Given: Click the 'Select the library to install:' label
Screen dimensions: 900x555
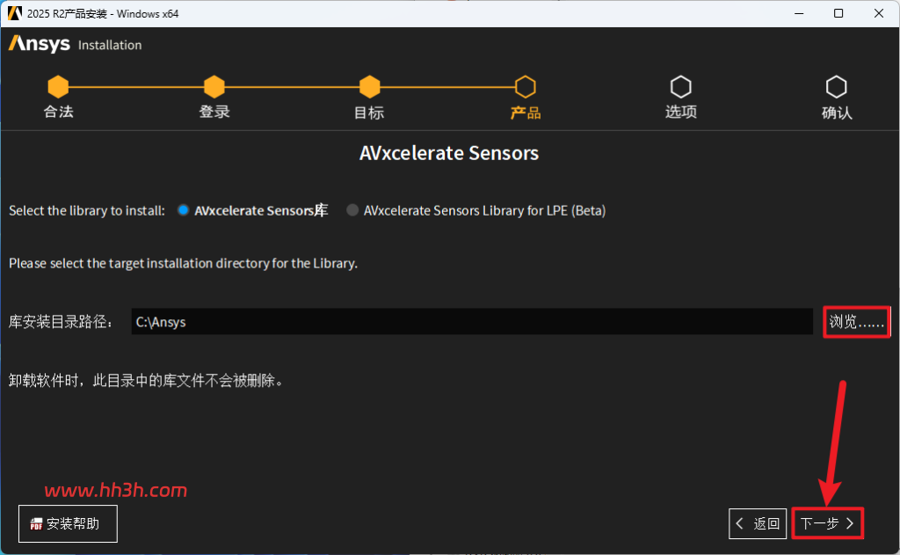Looking at the screenshot, I should coord(87,211).
